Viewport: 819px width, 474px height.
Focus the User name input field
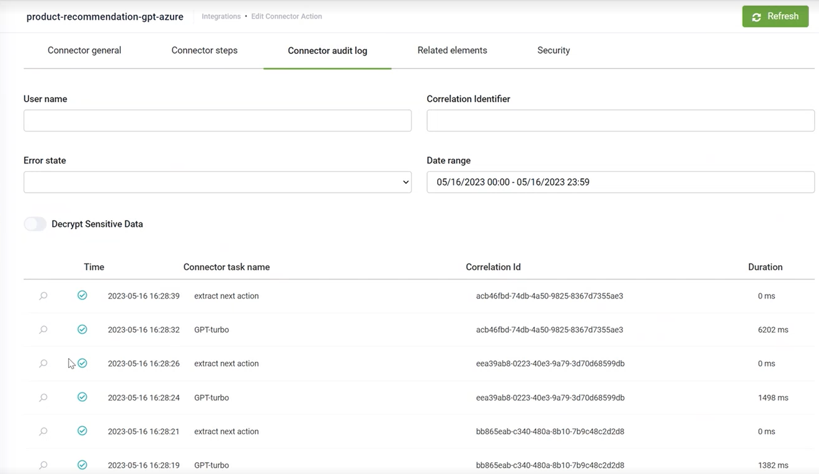[x=218, y=120]
